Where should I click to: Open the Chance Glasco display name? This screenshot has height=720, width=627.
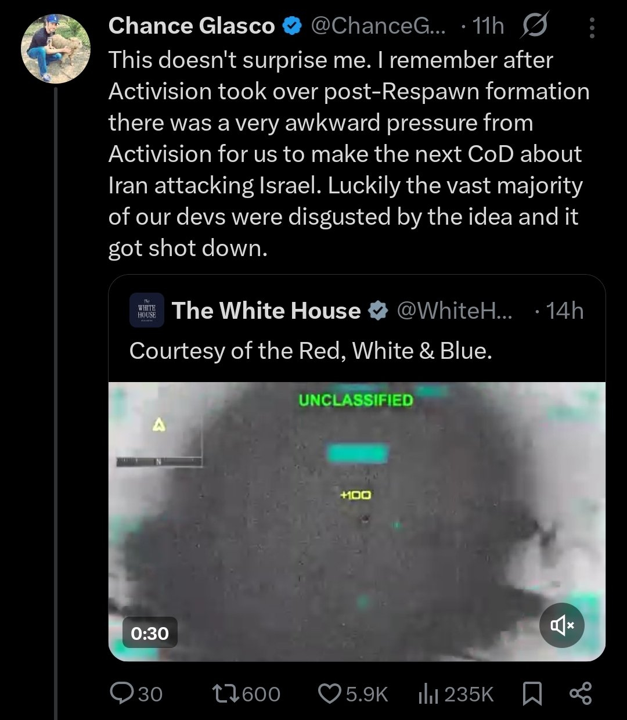[x=192, y=26]
